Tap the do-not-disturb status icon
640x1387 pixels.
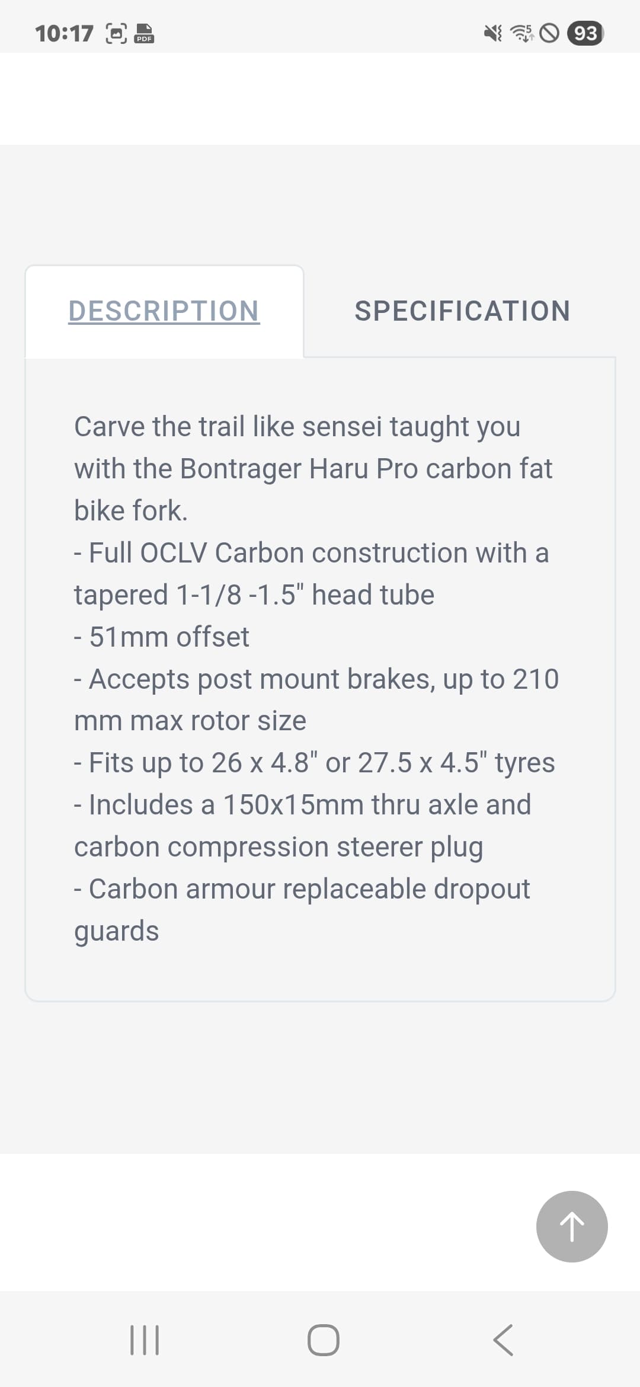[550, 34]
